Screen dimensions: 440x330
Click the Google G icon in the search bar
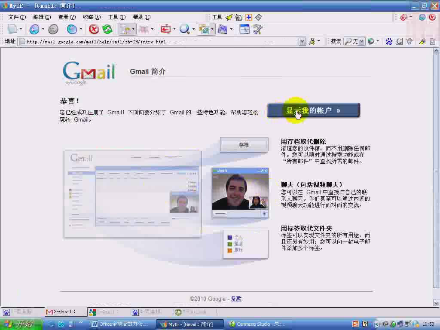pos(399,42)
